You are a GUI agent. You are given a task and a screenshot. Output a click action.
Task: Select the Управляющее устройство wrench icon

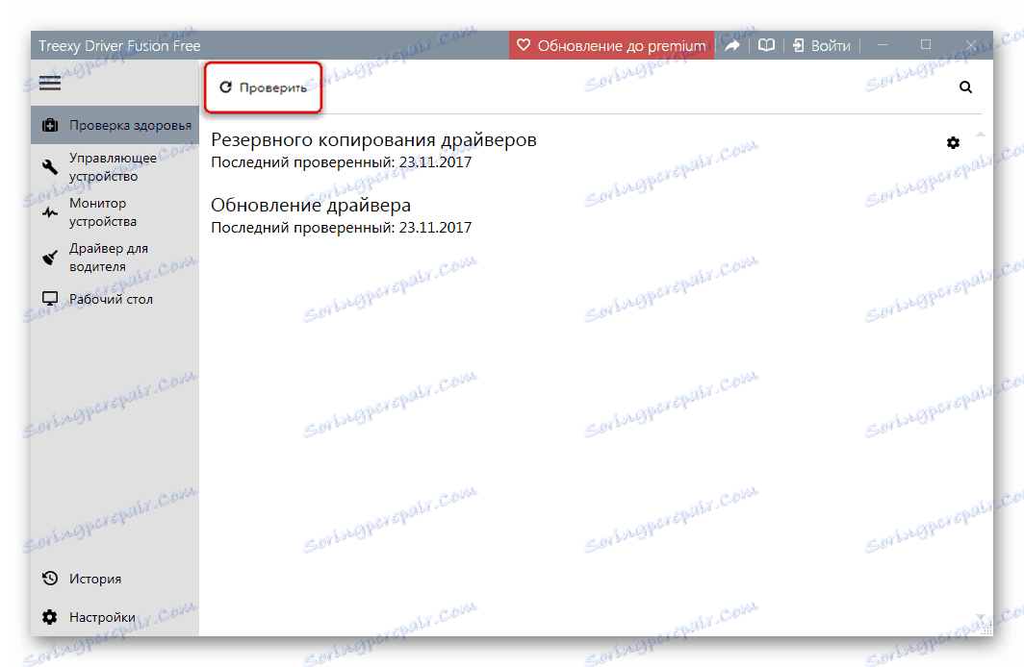49,166
